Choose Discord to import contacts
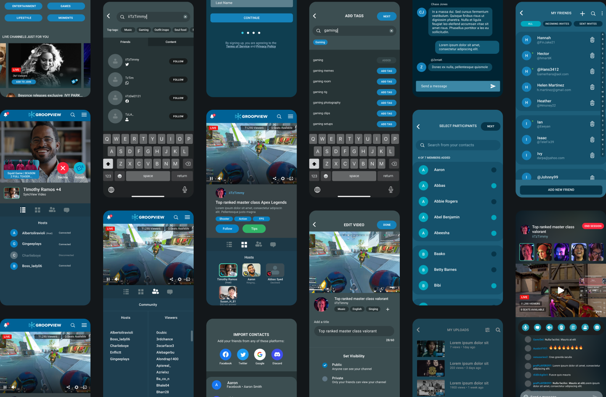Screen dimensions: 606x397 point(277,355)
